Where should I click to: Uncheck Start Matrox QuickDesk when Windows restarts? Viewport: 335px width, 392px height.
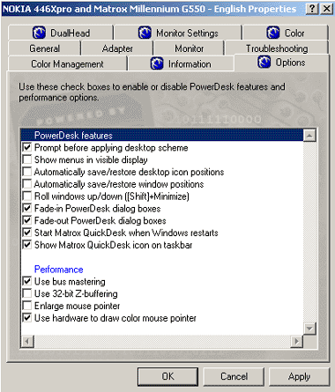[x=27, y=233]
